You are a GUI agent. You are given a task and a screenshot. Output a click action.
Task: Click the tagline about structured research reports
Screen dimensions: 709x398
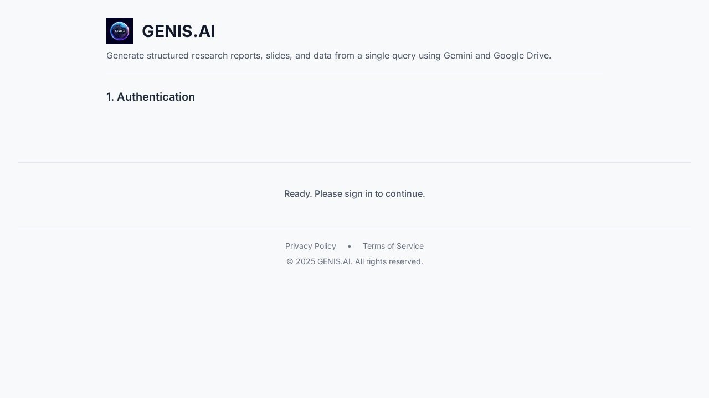(328, 55)
